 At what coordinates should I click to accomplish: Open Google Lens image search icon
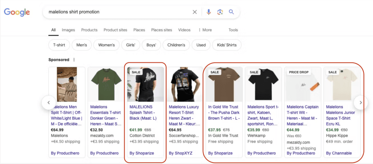pos(220,12)
